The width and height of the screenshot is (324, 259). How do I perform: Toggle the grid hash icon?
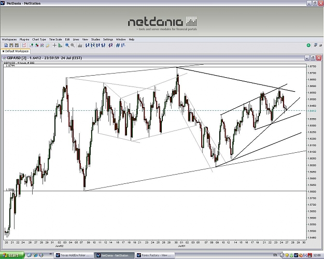pyautogui.click(x=118, y=45)
